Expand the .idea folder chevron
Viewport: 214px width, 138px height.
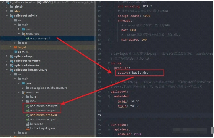tap(7, 11)
